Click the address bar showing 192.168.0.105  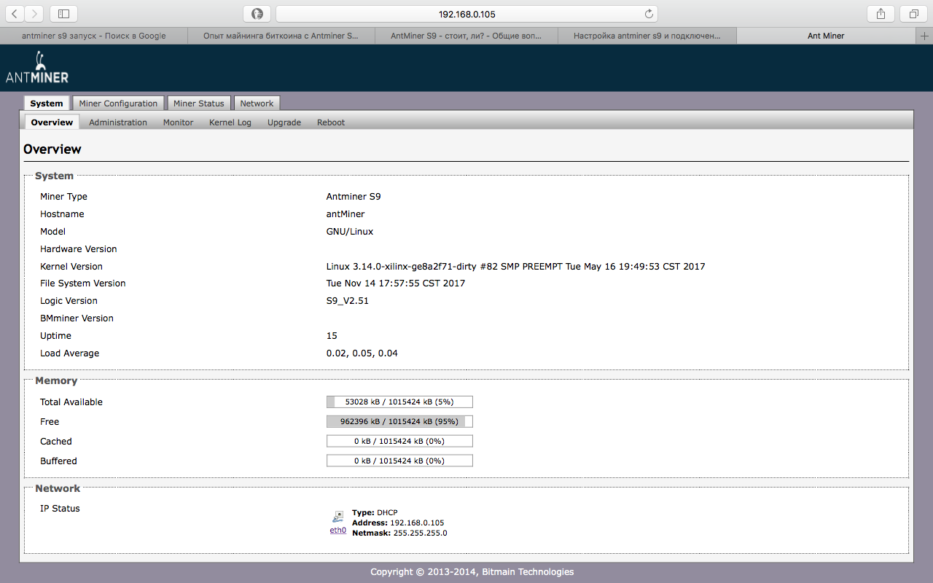(x=466, y=14)
